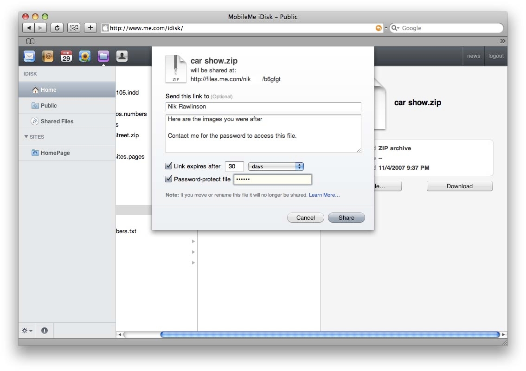Open the days unit dropdown
526x371 pixels.
click(276, 166)
